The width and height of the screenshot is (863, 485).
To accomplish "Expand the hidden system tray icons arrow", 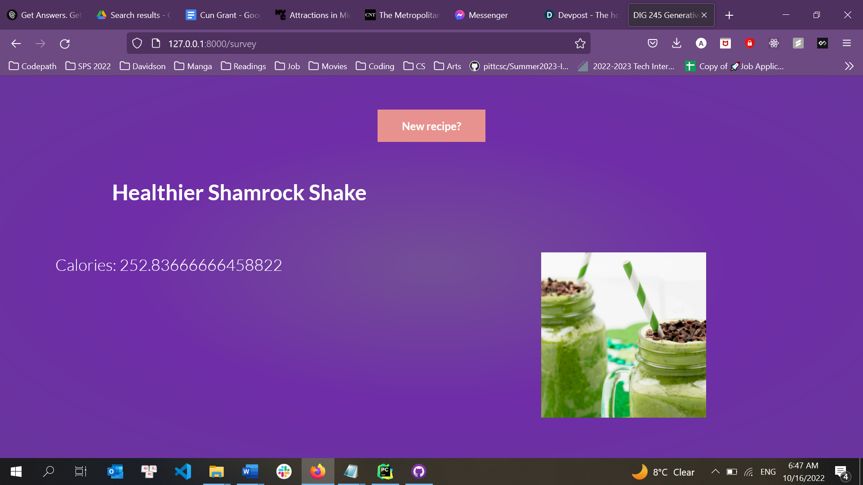I will pyautogui.click(x=715, y=472).
